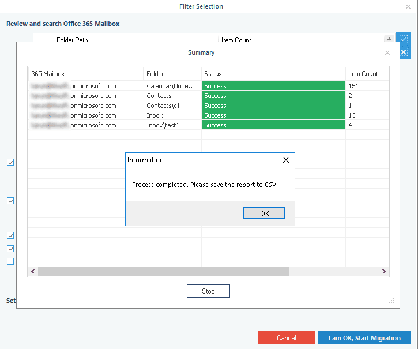The width and height of the screenshot is (418, 349).
Task: Click Folder Path header in background list
Action: pyautogui.click(x=72, y=40)
